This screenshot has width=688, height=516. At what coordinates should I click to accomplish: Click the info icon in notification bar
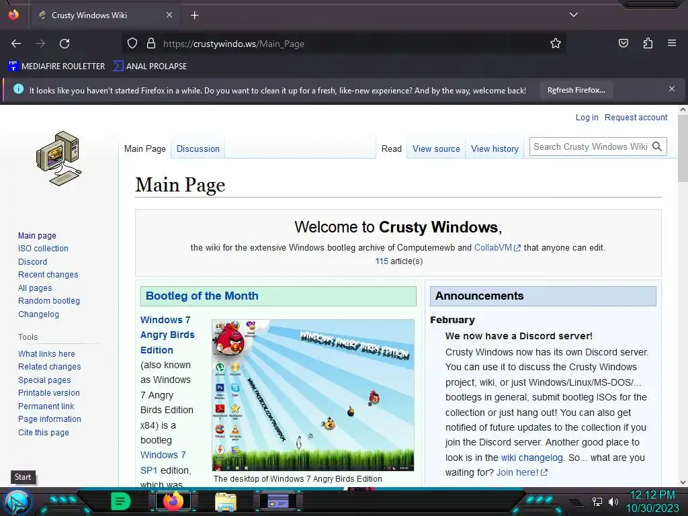point(18,89)
